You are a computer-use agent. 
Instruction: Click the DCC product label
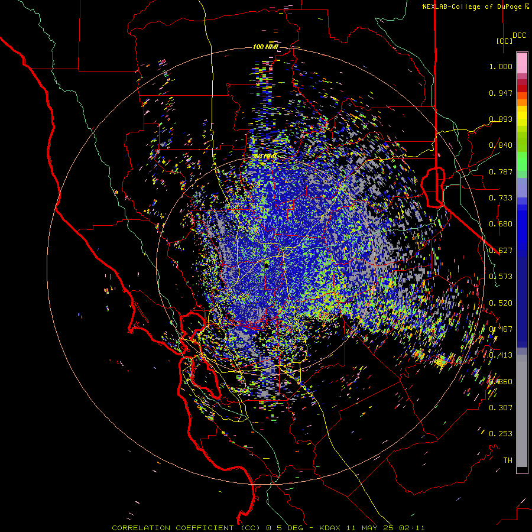(x=520, y=35)
